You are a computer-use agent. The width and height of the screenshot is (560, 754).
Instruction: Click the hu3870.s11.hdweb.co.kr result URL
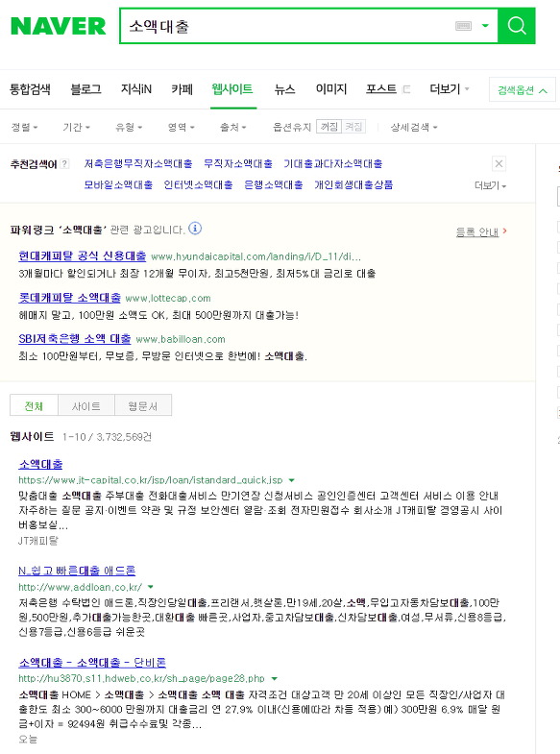tap(141, 679)
